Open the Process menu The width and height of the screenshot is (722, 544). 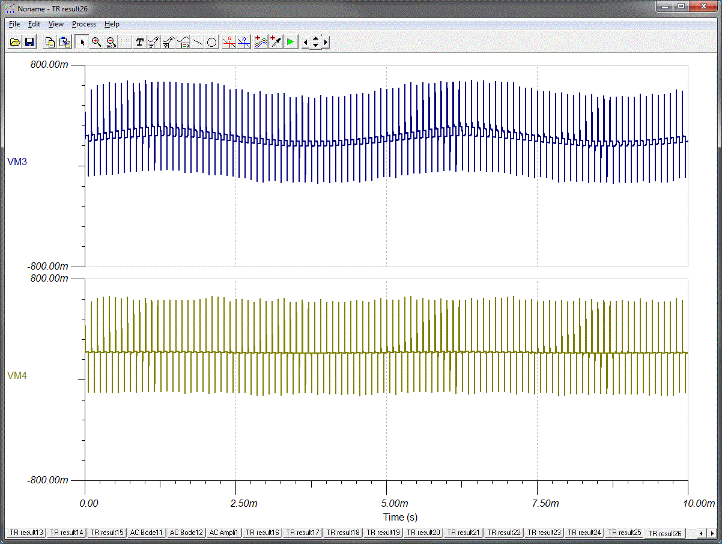click(x=83, y=24)
